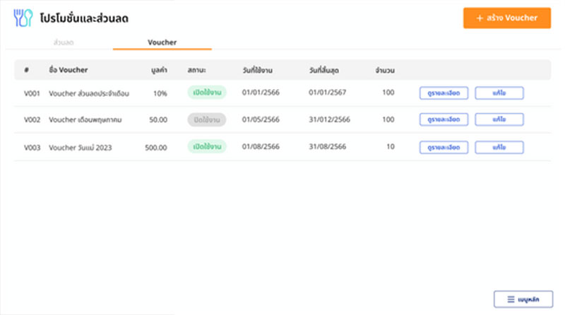Edit (แก้ไข) voucher V001
Viewport: 565px width, 315px height.
click(499, 93)
